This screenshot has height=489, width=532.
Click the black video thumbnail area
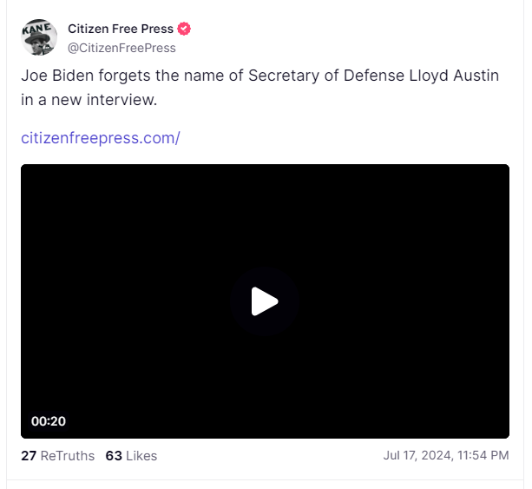pyautogui.click(x=265, y=301)
